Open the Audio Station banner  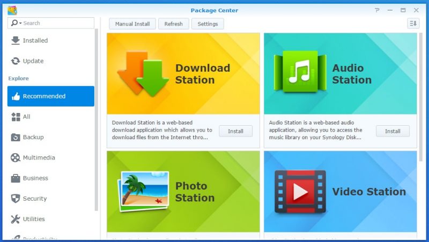341,74
